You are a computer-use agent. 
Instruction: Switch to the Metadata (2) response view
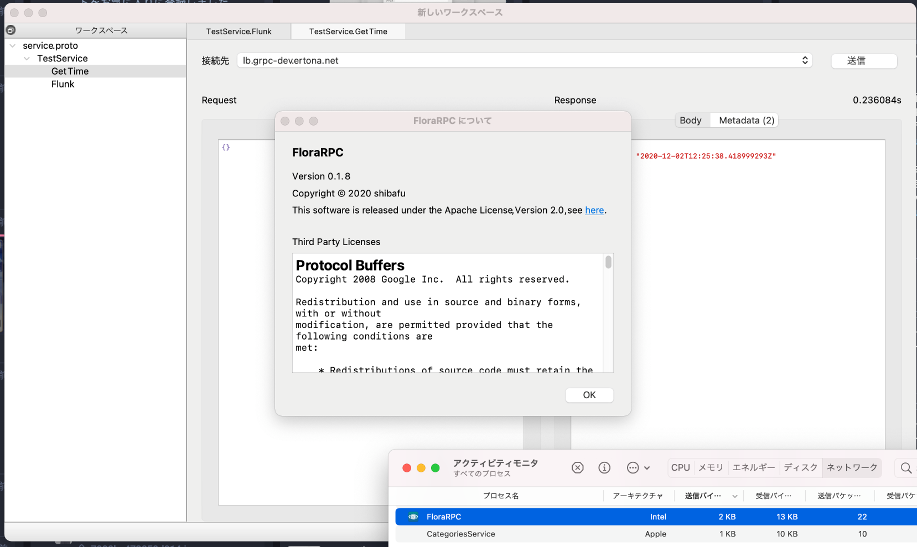click(746, 121)
